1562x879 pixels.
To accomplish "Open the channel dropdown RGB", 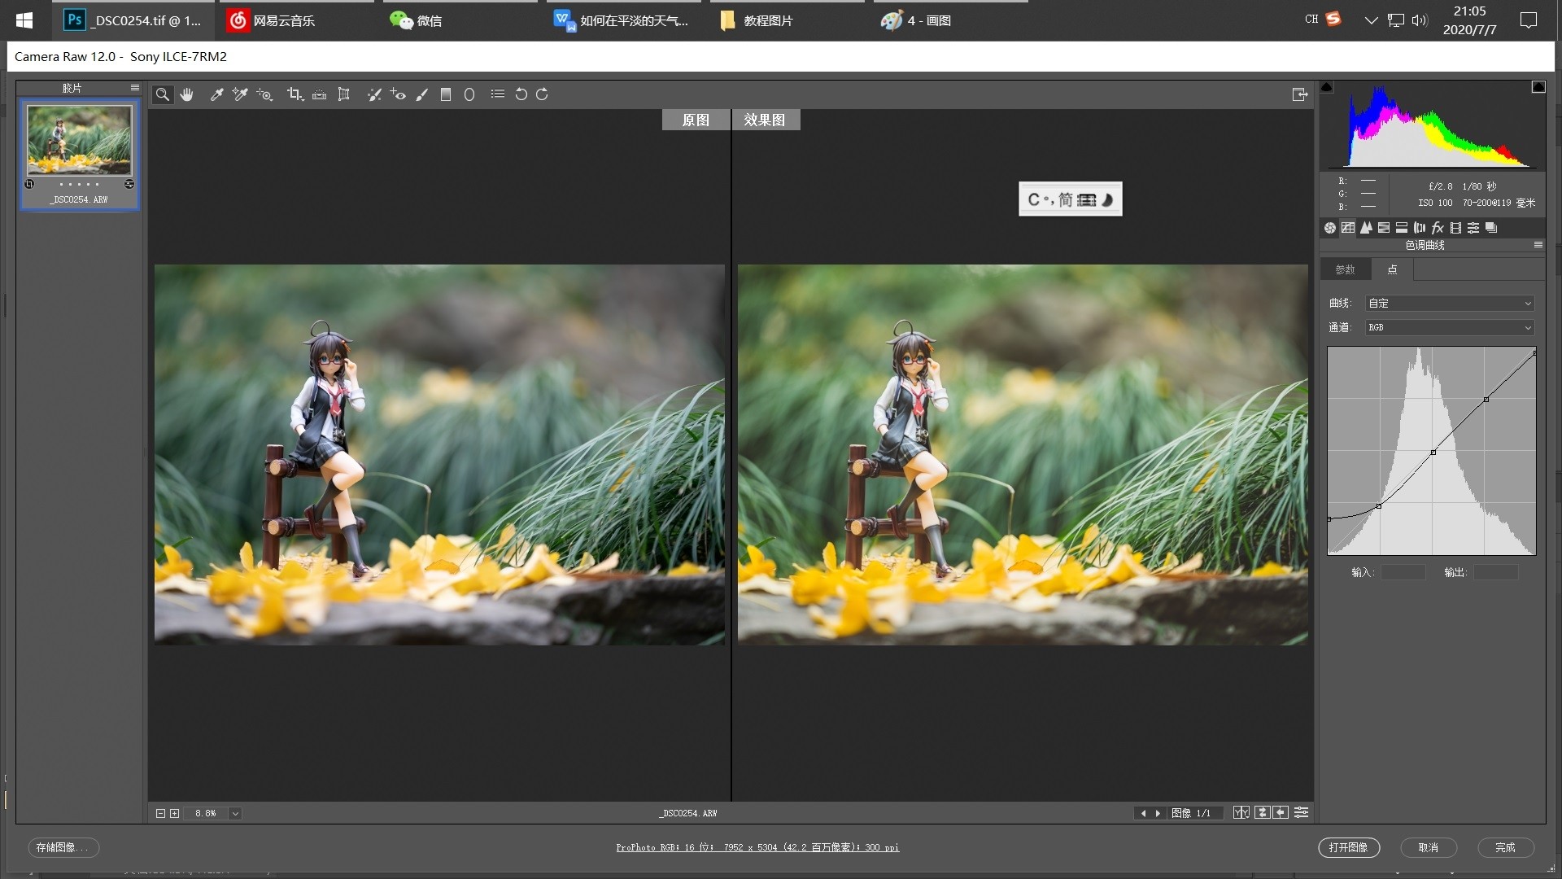I will (1450, 327).
